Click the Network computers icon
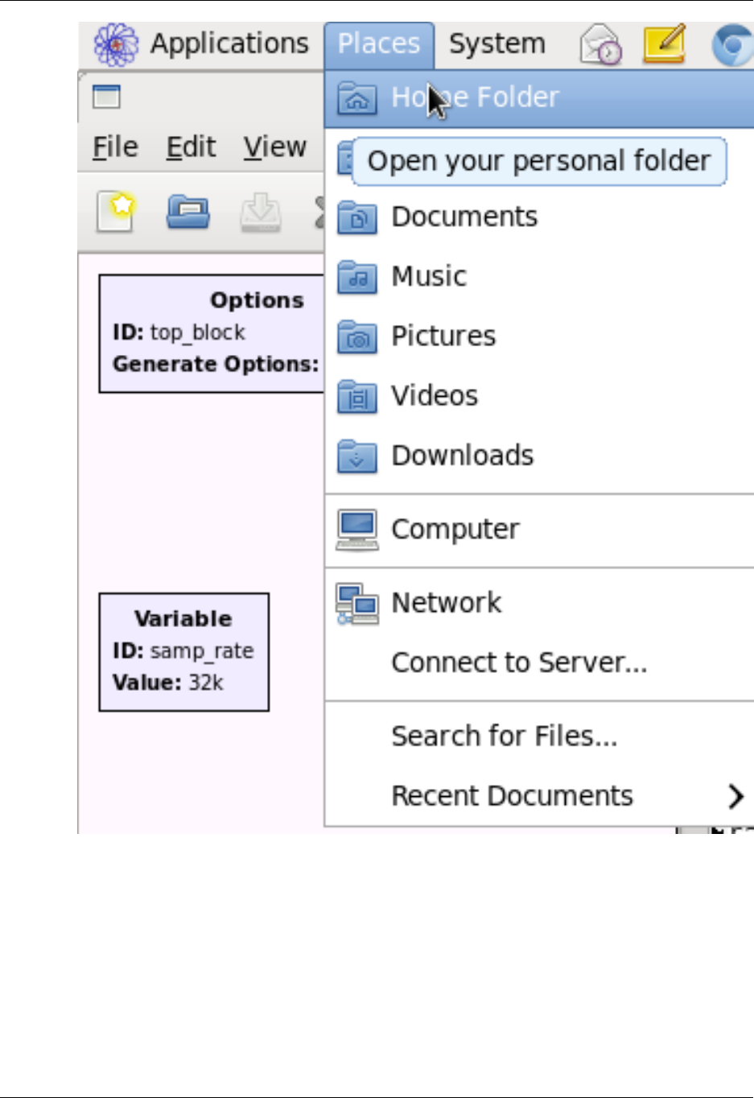This screenshot has width=754, height=1098. (357, 604)
